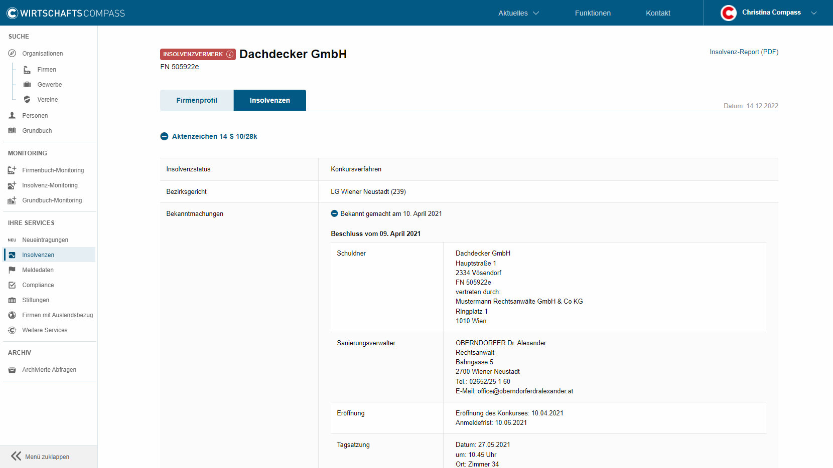Switch to the Firmenprofil tab

coord(197,100)
